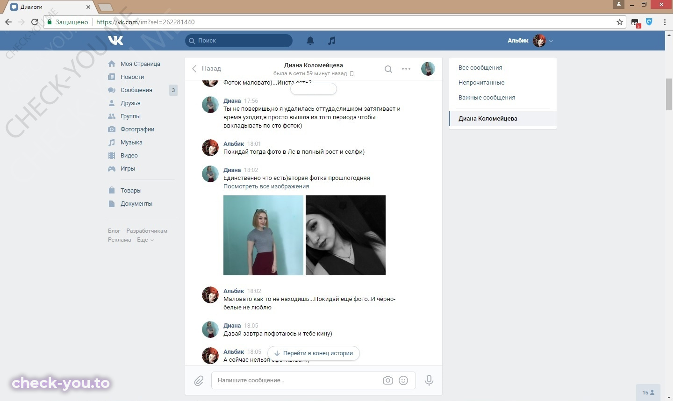This screenshot has height=401, width=674.
Task: Click the message input field
Action: pyautogui.click(x=296, y=380)
